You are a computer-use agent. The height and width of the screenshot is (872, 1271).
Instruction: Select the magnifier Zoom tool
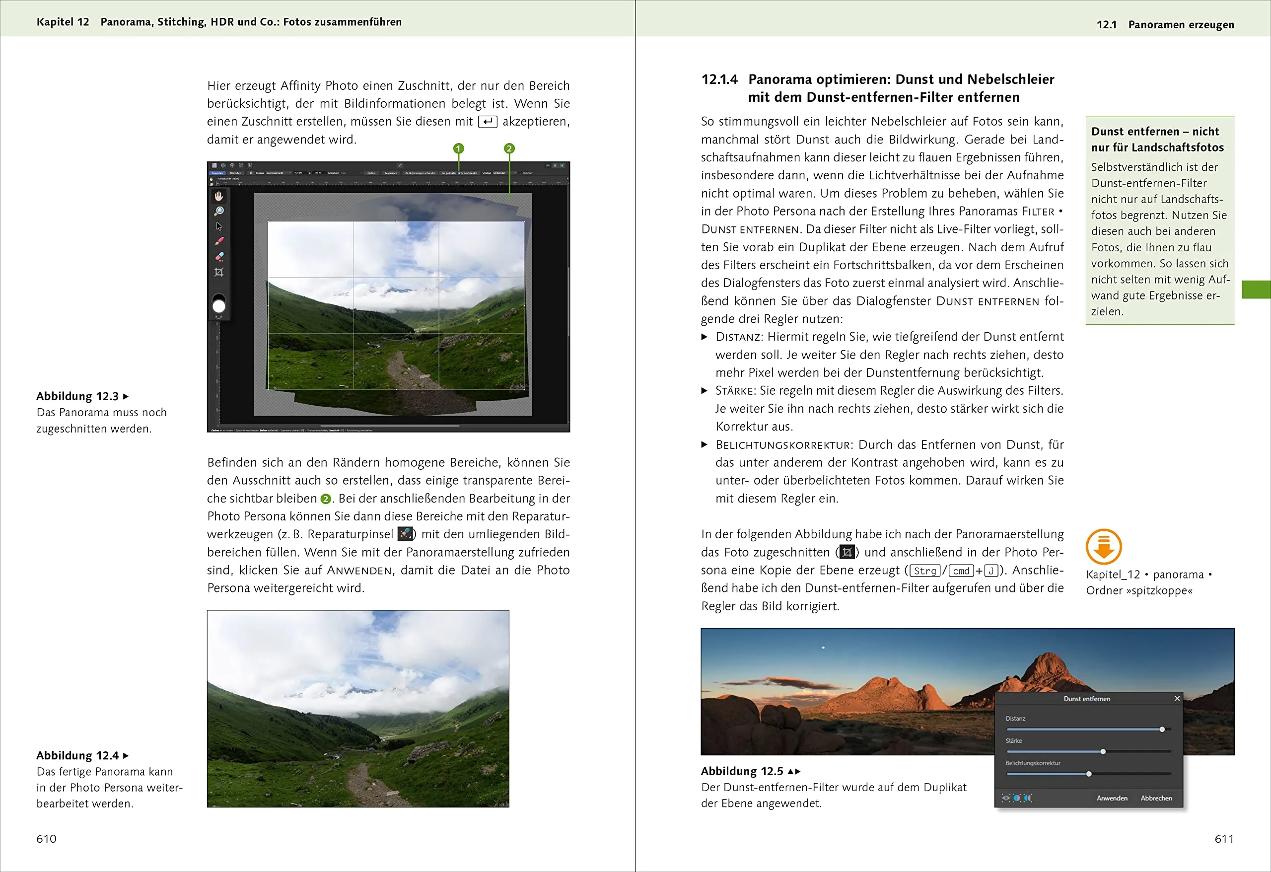(x=219, y=211)
